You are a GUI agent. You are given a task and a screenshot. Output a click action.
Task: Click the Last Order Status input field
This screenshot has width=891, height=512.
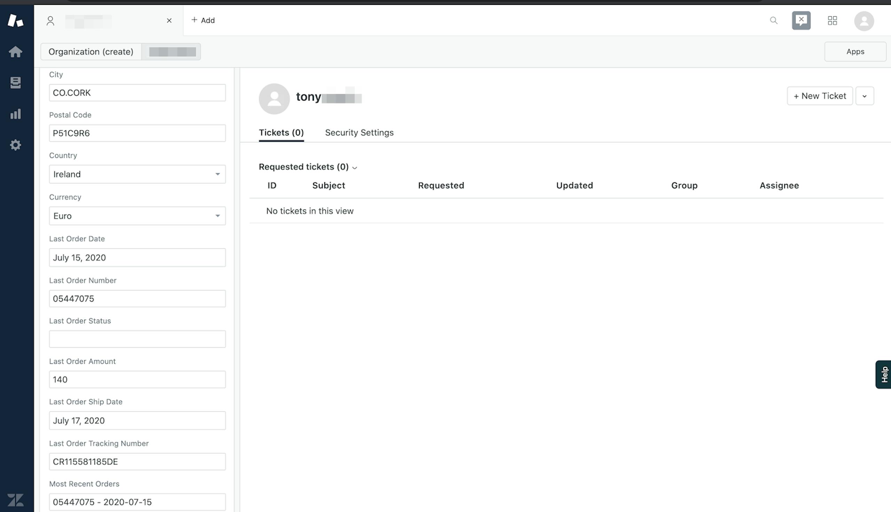[x=137, y=339]
